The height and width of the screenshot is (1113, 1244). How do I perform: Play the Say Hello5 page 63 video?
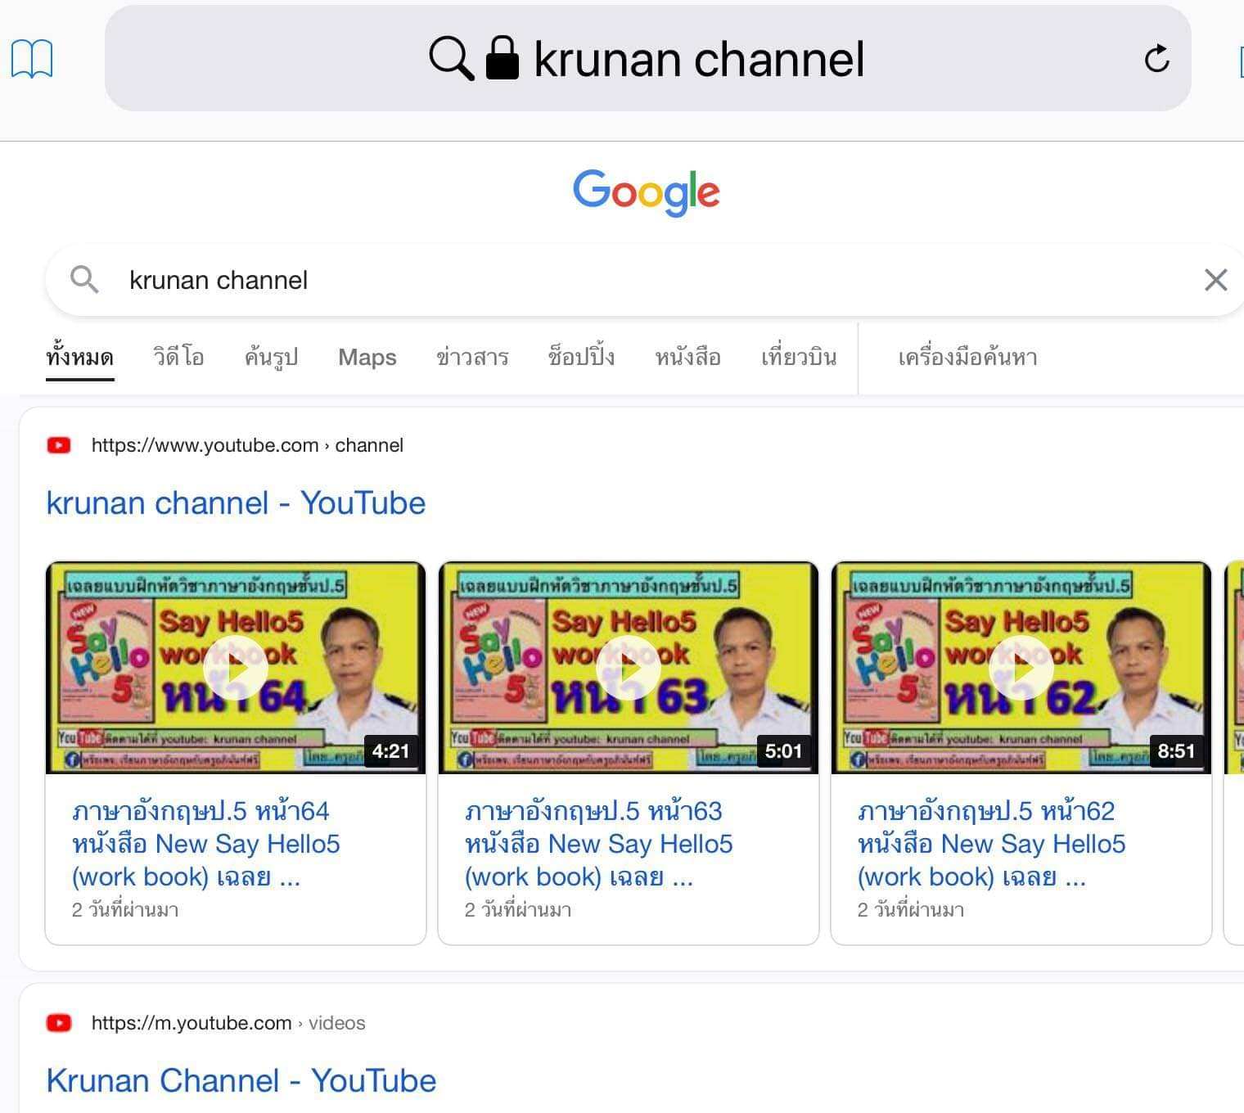point(629,668)
